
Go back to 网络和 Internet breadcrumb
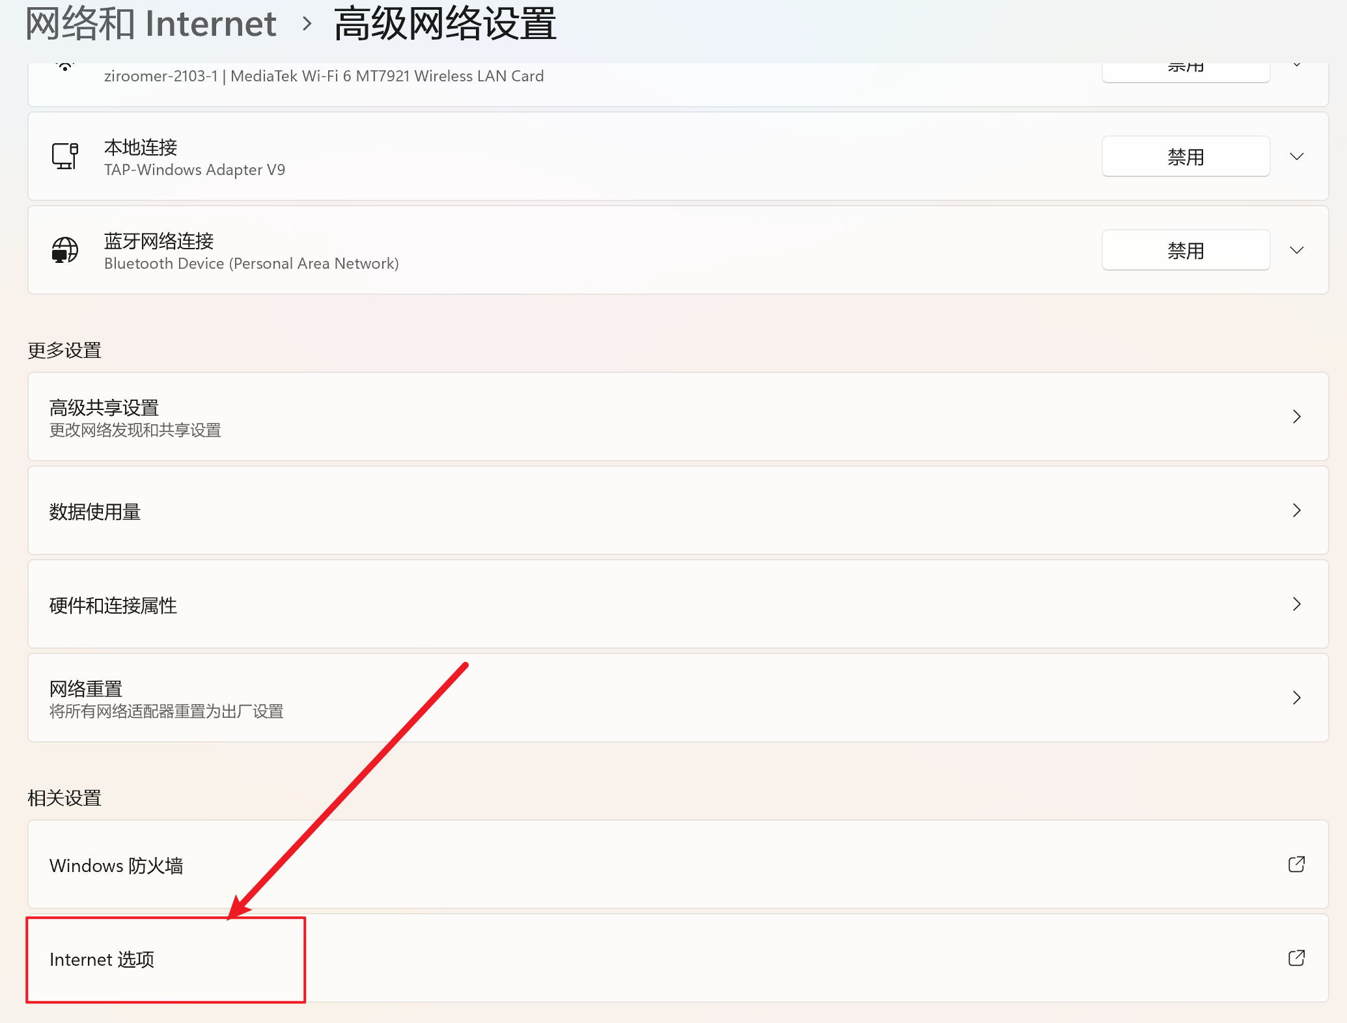pos(151,24)
